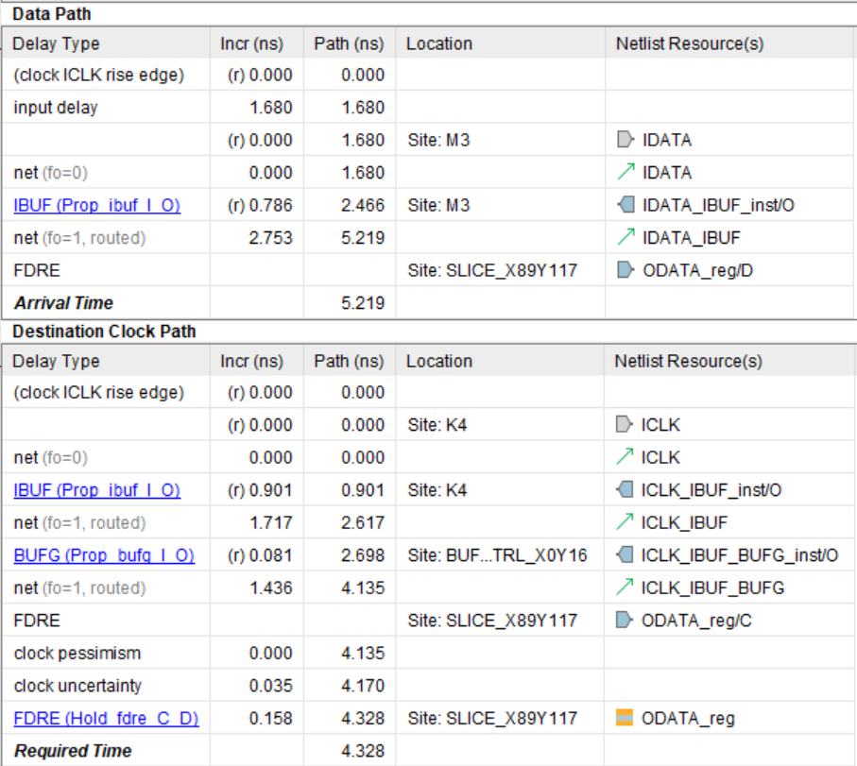The height and width of the screenshot is (766, 857).
Task: Click the green net arrow beside IDATA_IBUF
Action: (x=625, y=238)
